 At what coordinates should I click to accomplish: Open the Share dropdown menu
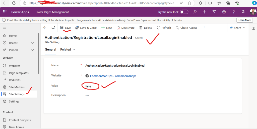coord(237,28)
